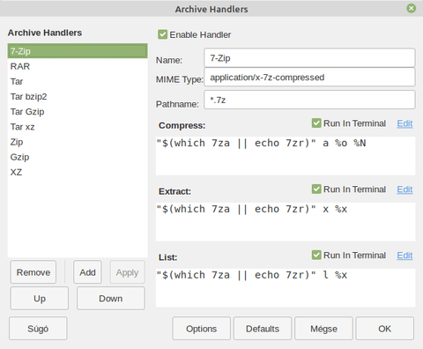Disable Run In Terminal for Compress
Screen dimensions: 423x349
[x=316, y=123]
